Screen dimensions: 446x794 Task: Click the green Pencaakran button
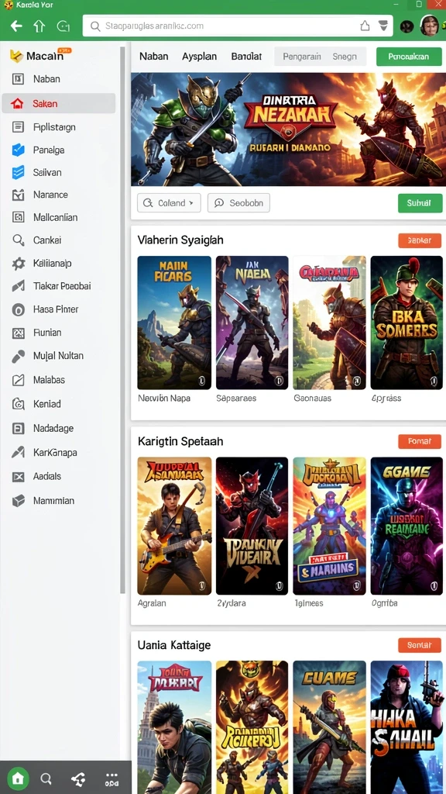point(409,57)
